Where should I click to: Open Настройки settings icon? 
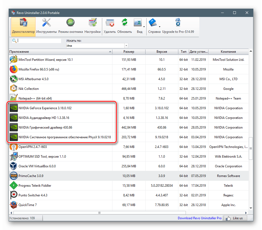(93, 23)
